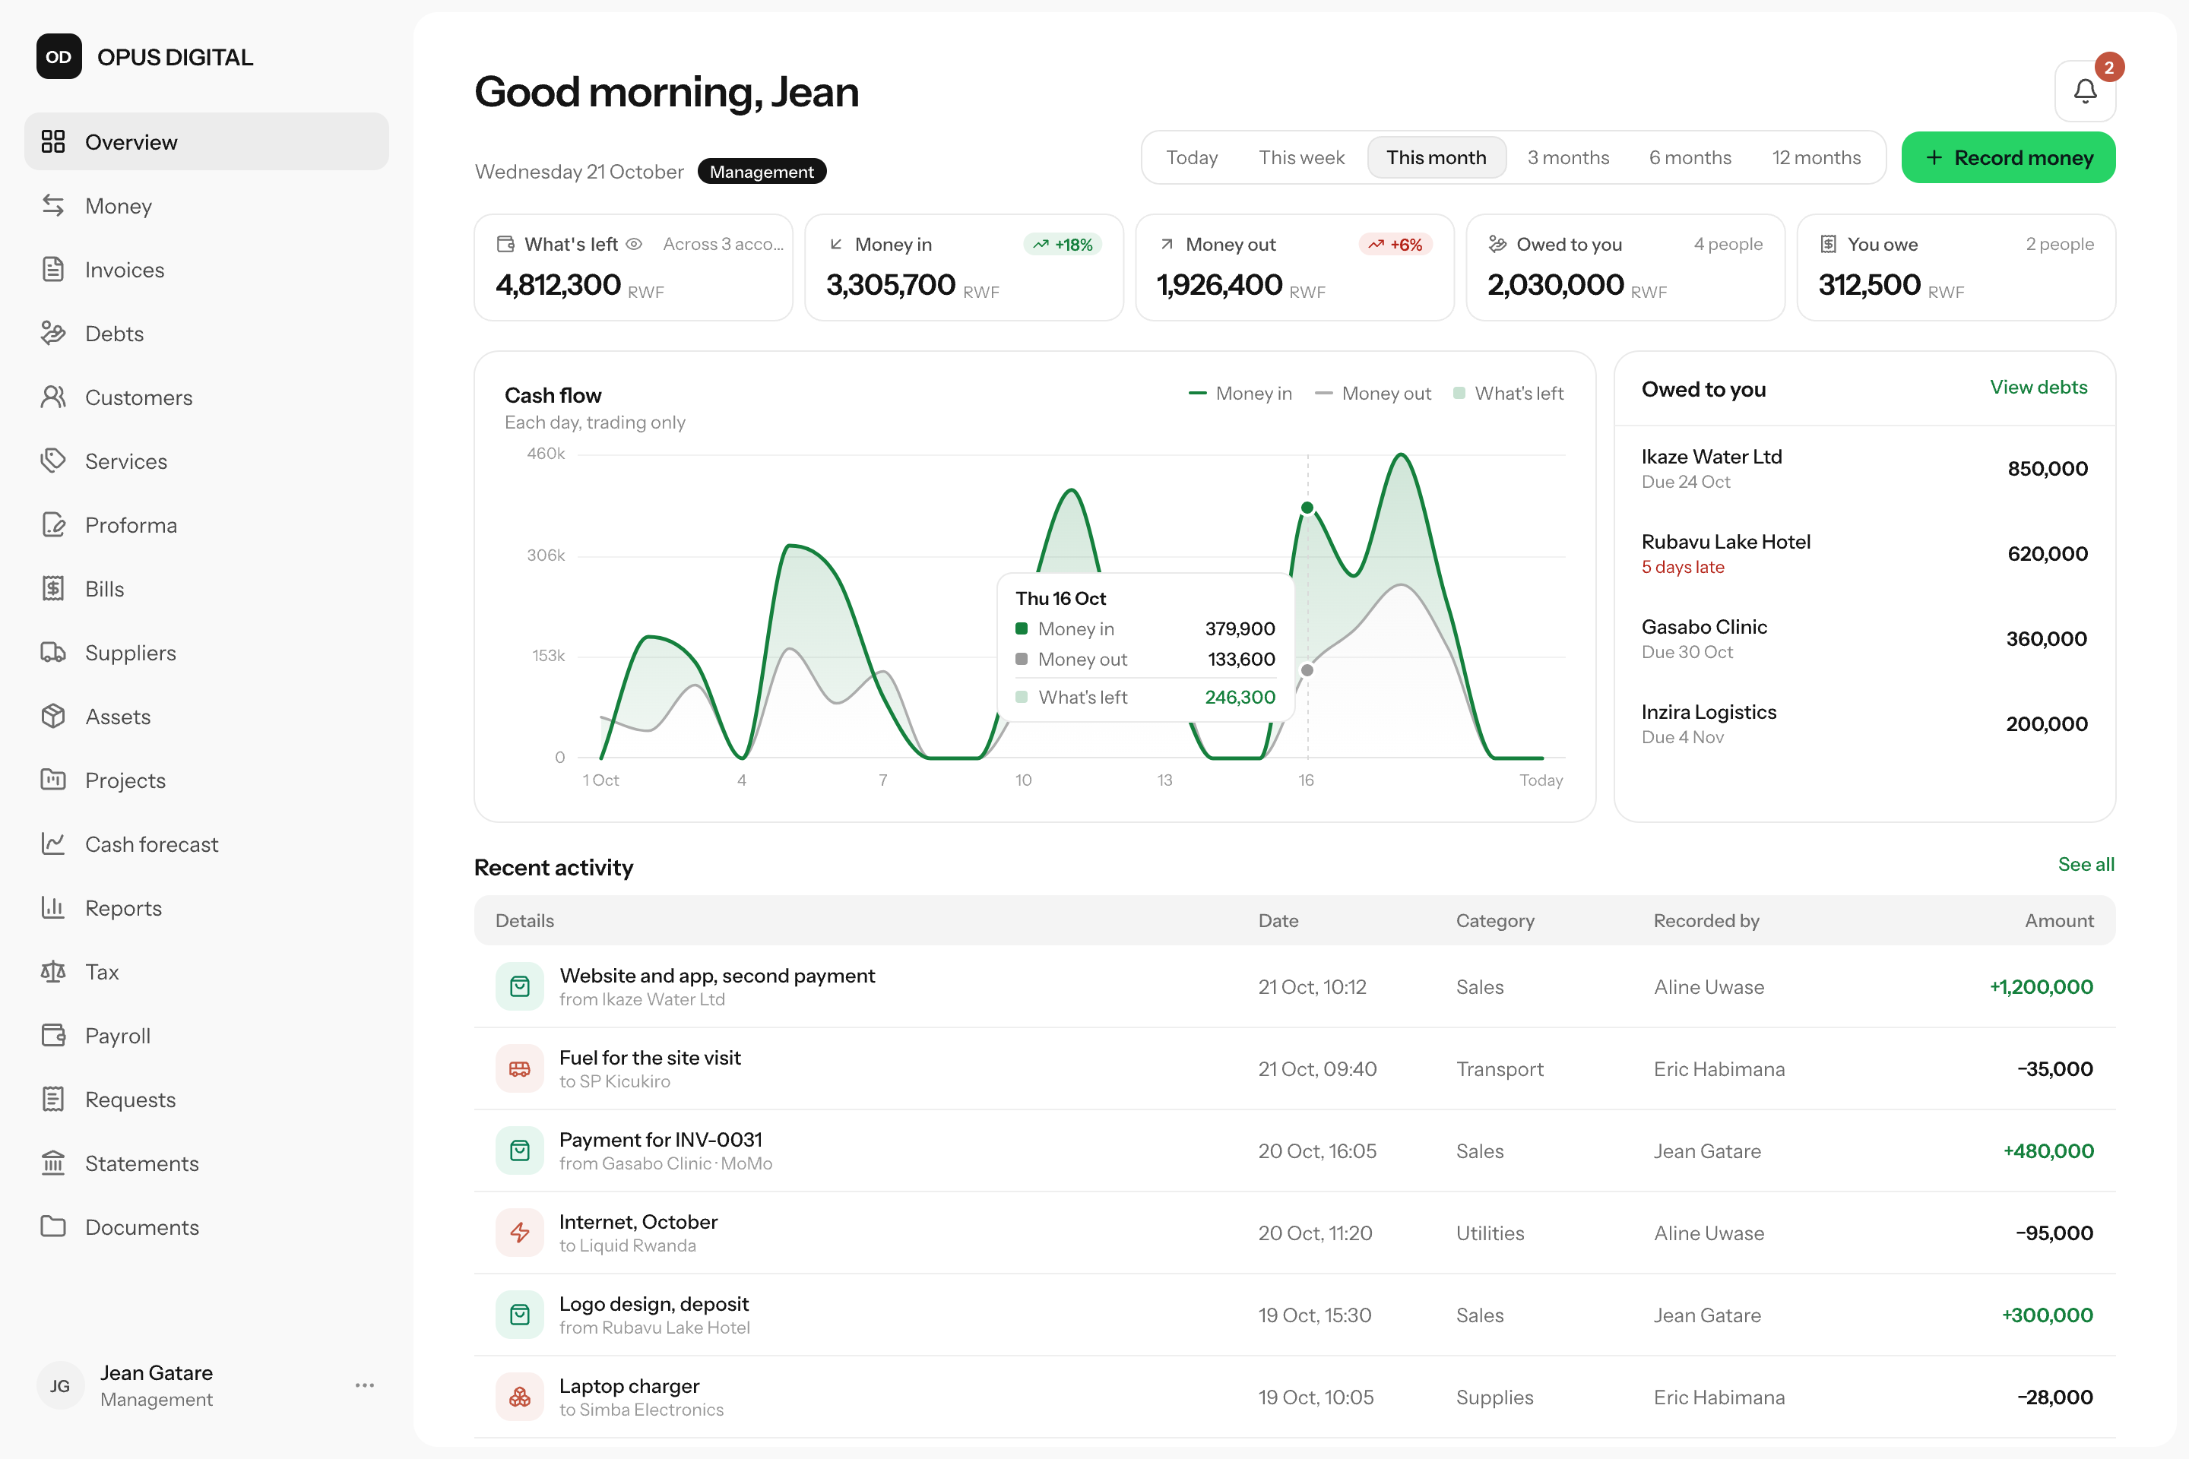2189x1459 pixels.
Task: Click the Fuel for the site visit transport icon
Action: point(519,1068)
